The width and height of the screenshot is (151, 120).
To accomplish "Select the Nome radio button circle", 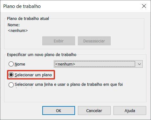I will click(11, 64).
